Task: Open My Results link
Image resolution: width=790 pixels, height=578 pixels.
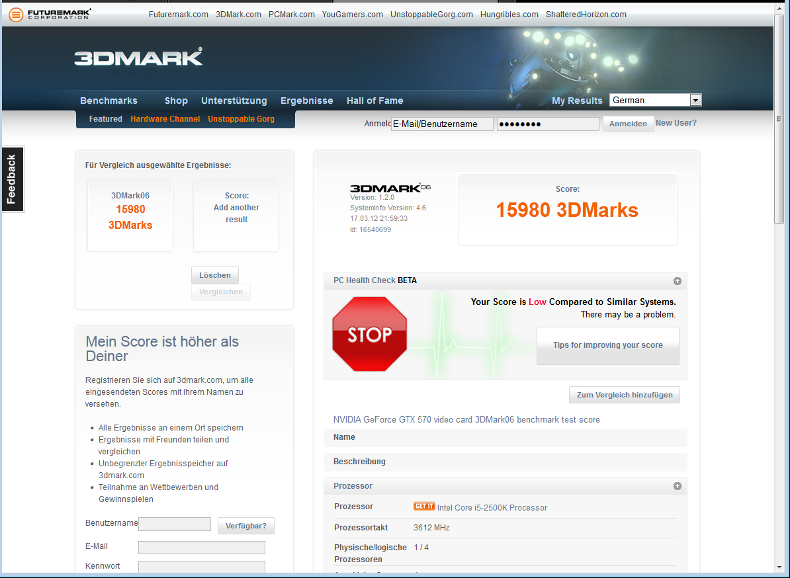Action: pyautogui.click(x=577, y=101)
